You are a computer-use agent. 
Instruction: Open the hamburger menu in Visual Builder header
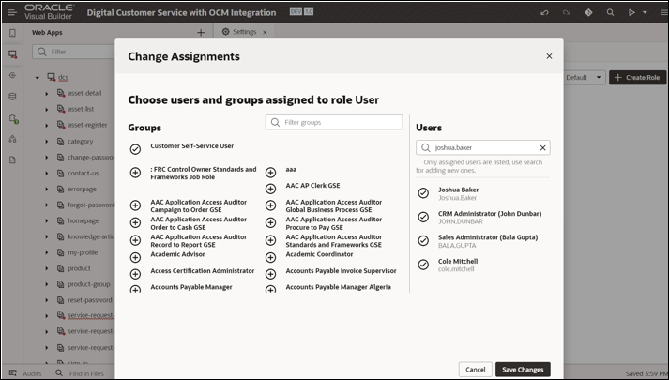tap(12, 12)
